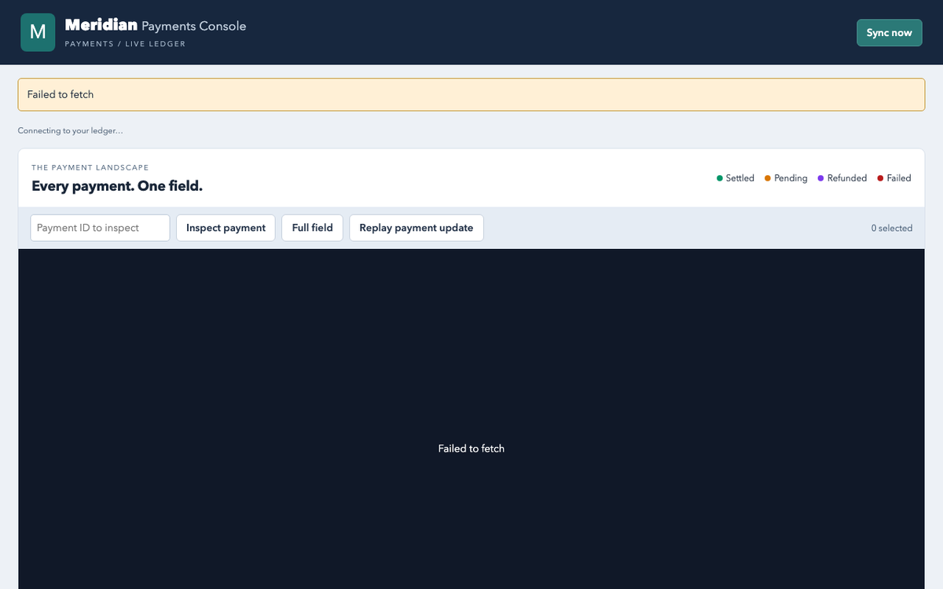Image resolution: width=943 pixels, height=589 pixels.
Task: Click the 'PAYMENTS / LIVE LEDGER' breadcrumb text
Action: pyautogui.click(x=125, y=44)
